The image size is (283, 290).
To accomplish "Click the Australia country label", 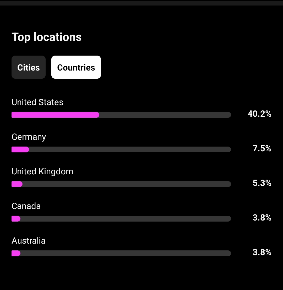I will [x=29, y=241].
